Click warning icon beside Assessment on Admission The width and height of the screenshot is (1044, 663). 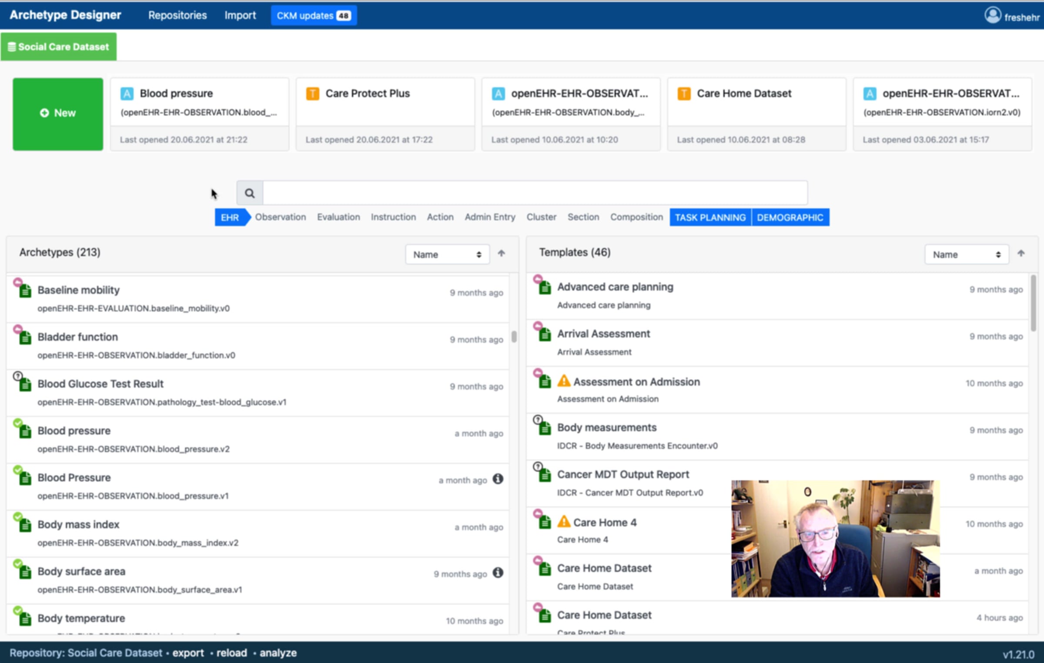coord(563,381)
